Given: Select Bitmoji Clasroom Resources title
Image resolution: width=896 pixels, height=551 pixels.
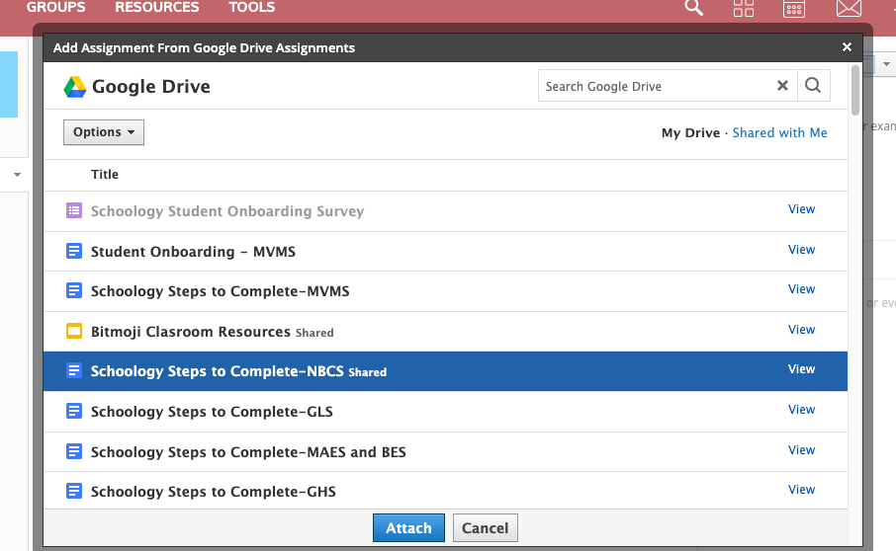Looking at the screenshot, I should click(190, 332).
